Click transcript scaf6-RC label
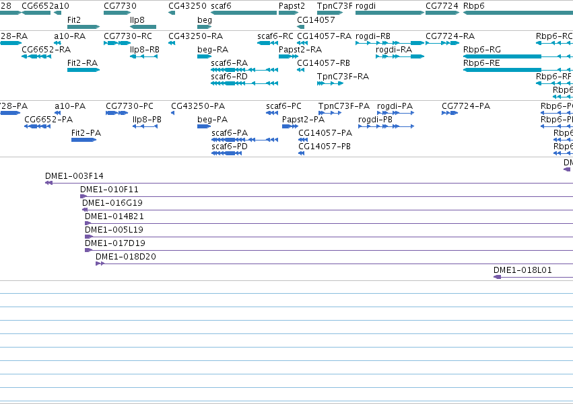 pos(275,36)
